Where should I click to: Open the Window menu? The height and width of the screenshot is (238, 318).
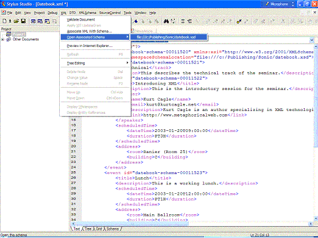point(140,13)
